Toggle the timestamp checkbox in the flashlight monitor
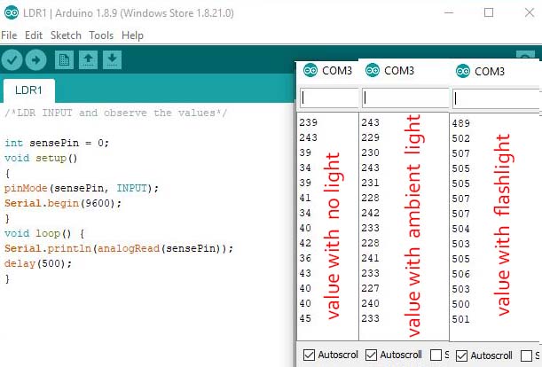The image size is (542, 367). [x=526, y=355]
